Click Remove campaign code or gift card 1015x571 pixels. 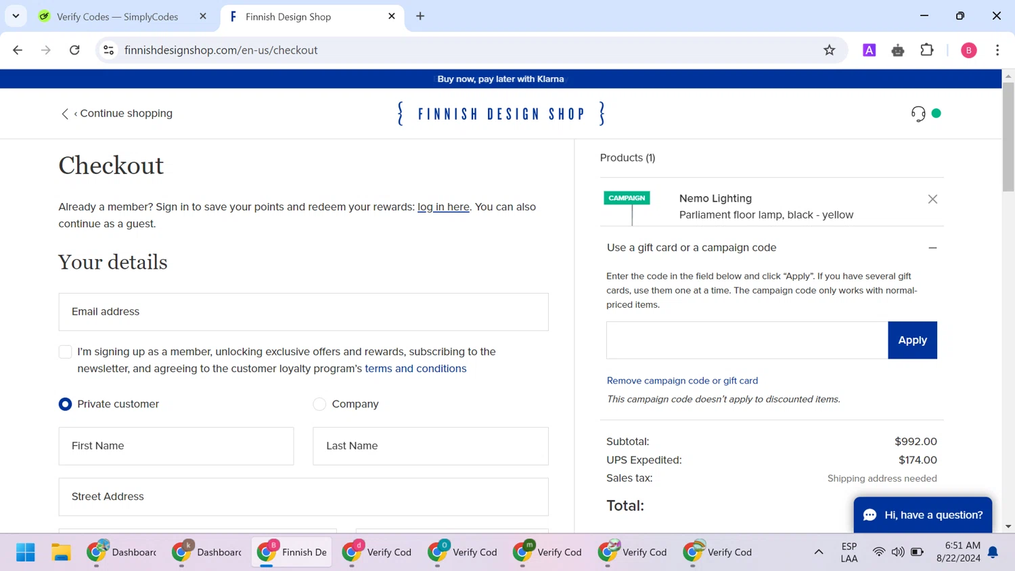tap(682, 381)
